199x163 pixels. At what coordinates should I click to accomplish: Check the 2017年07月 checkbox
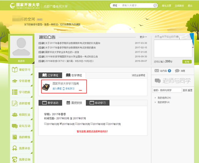(x=107, y=124)
